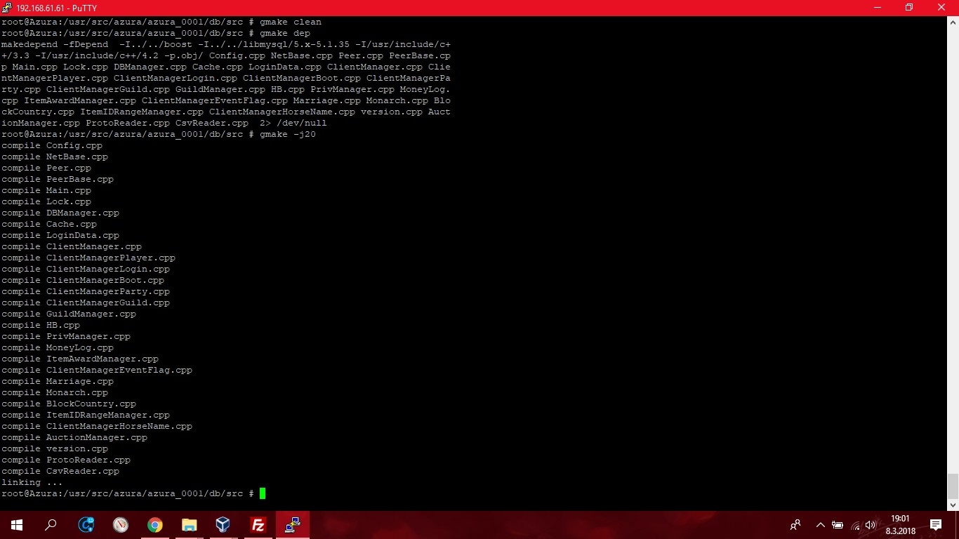The height and width of the screenshot is (539, 959).
Task: Click the line ending '2> /dev/null'
Action: (x=164, y=123)
